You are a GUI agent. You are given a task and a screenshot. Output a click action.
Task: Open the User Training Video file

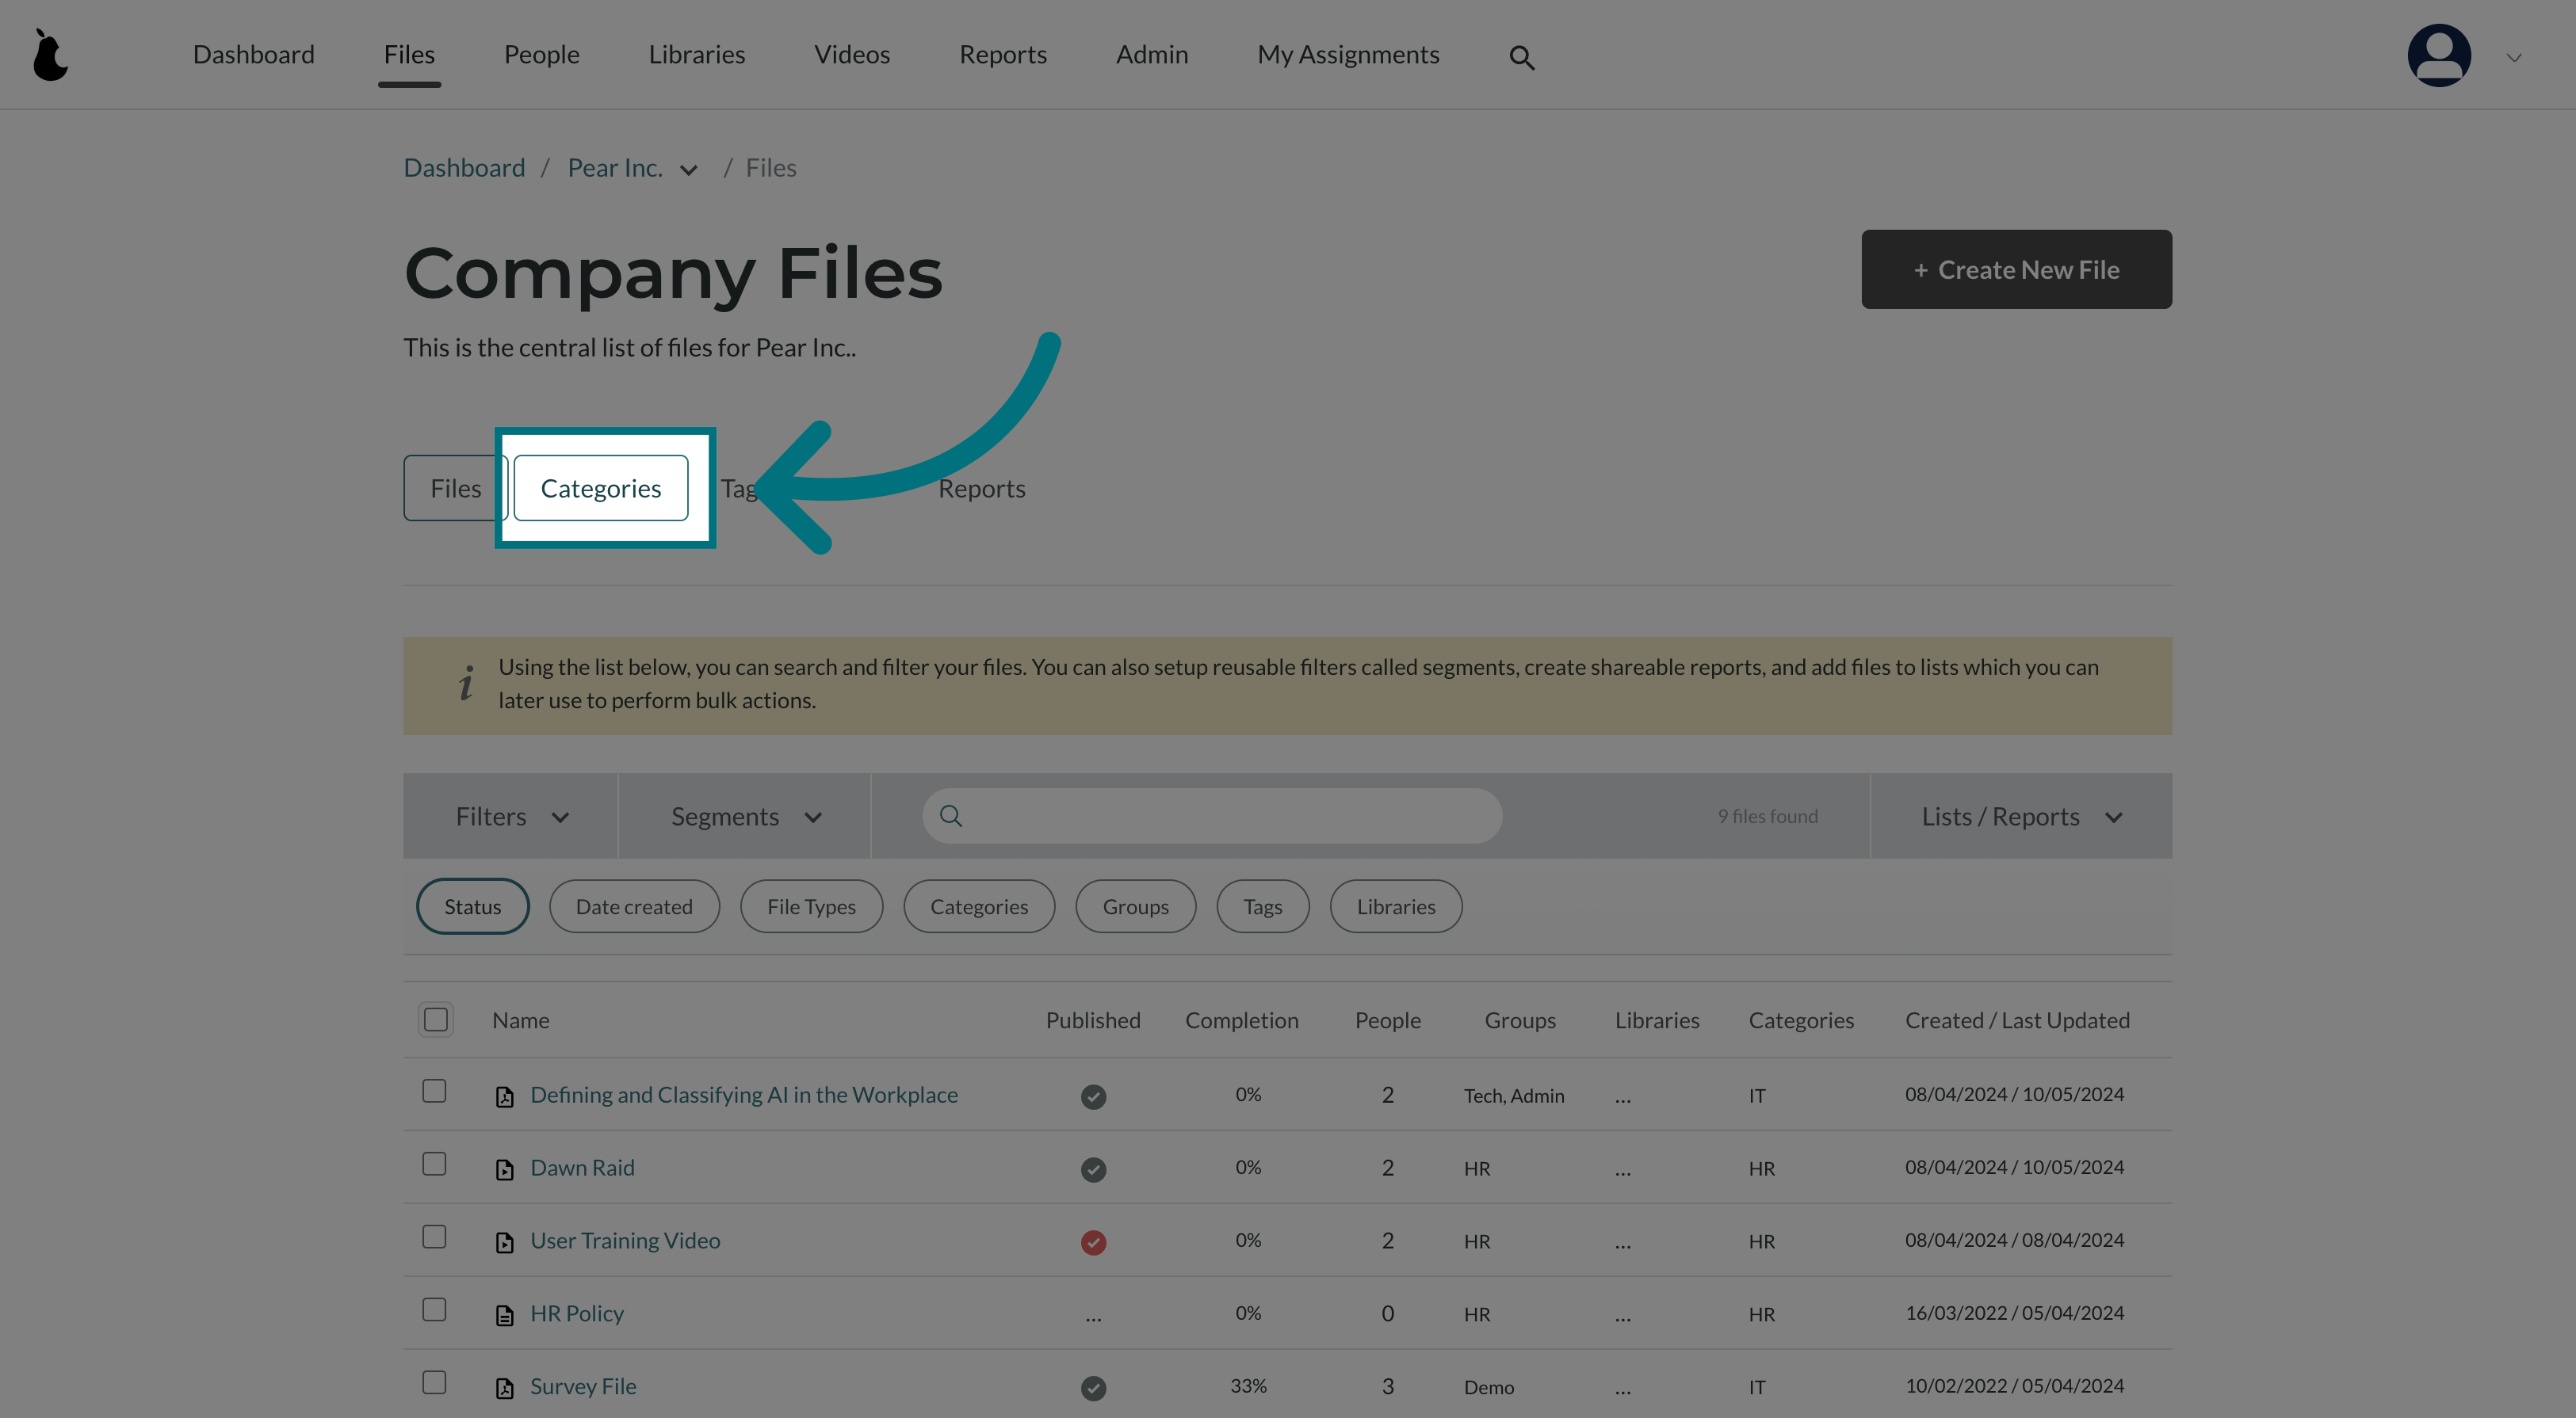click(x=625, y=1240)
